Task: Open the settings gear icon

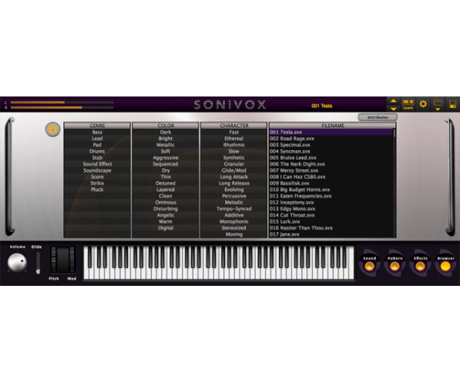Action: [423, 104]
